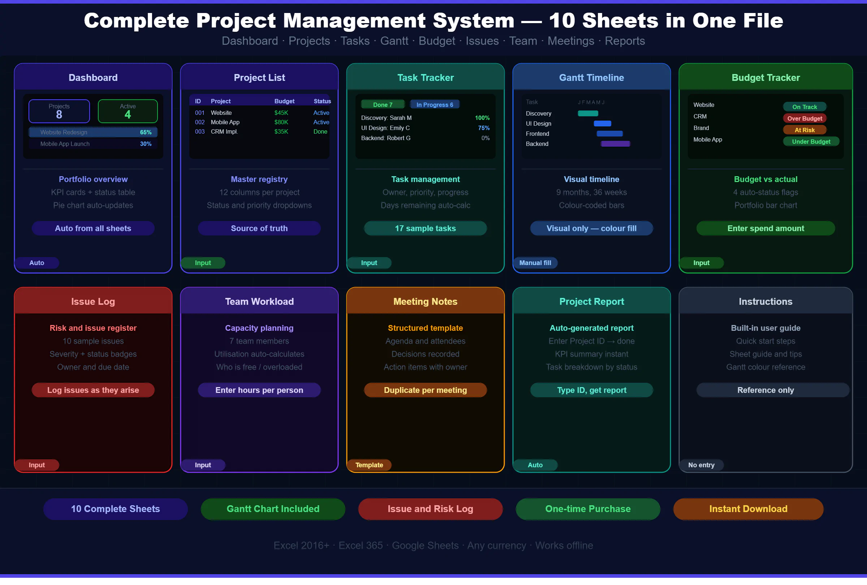Viewport: 867px width, 585px height.
Task: Click the purple Backend Gantt bar
Action: [x=615, y=144]
